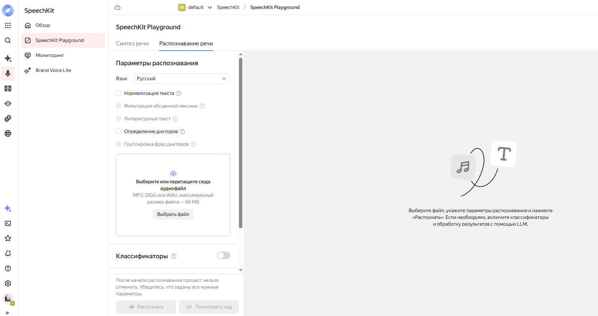Expand the left rail with the arrow
This screenshot has width=598, height=316.
tap(8, 313)
